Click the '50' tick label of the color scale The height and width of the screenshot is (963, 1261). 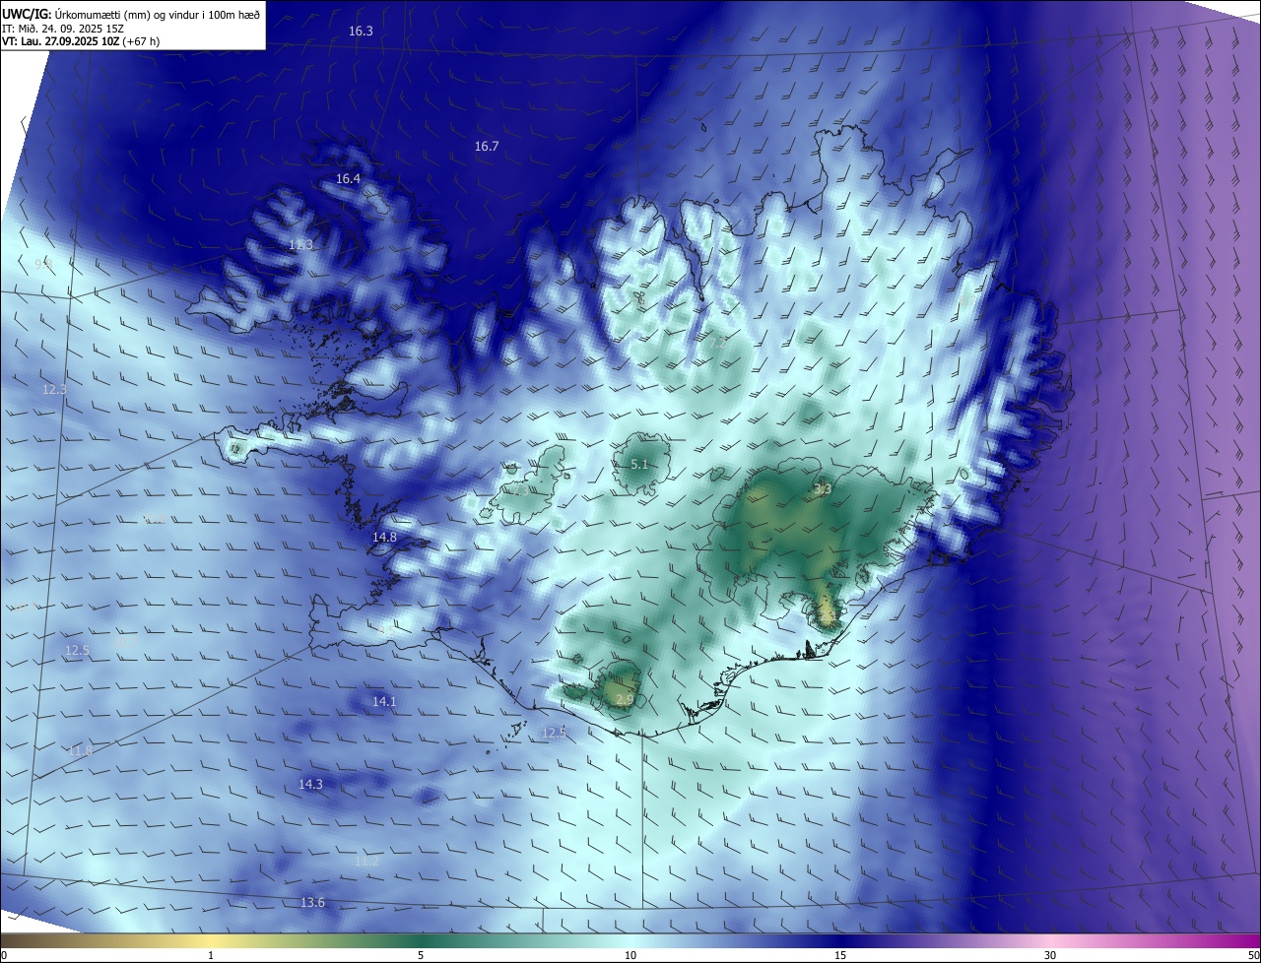pos(1252,955)
